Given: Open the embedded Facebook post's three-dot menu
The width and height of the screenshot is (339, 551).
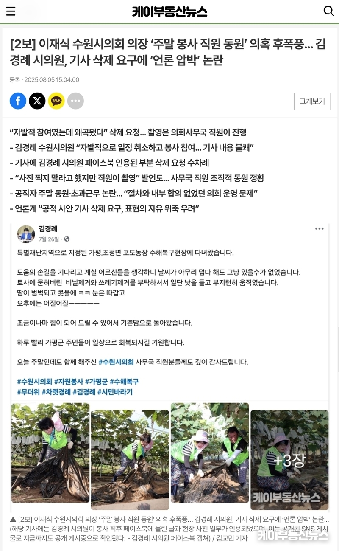Looking at the screenshot, I should pyautogui.click(x=319, y=229).
